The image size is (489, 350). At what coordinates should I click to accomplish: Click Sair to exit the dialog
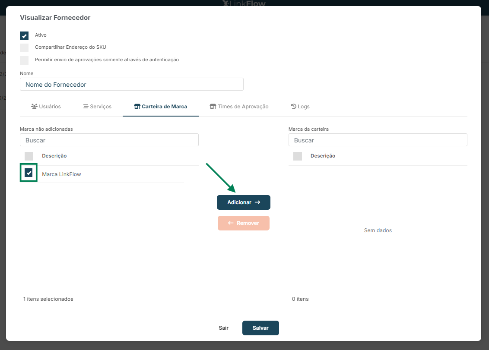click(x=224, y=328)
